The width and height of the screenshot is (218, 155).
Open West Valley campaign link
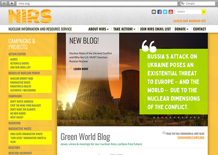tap(17, 117)
